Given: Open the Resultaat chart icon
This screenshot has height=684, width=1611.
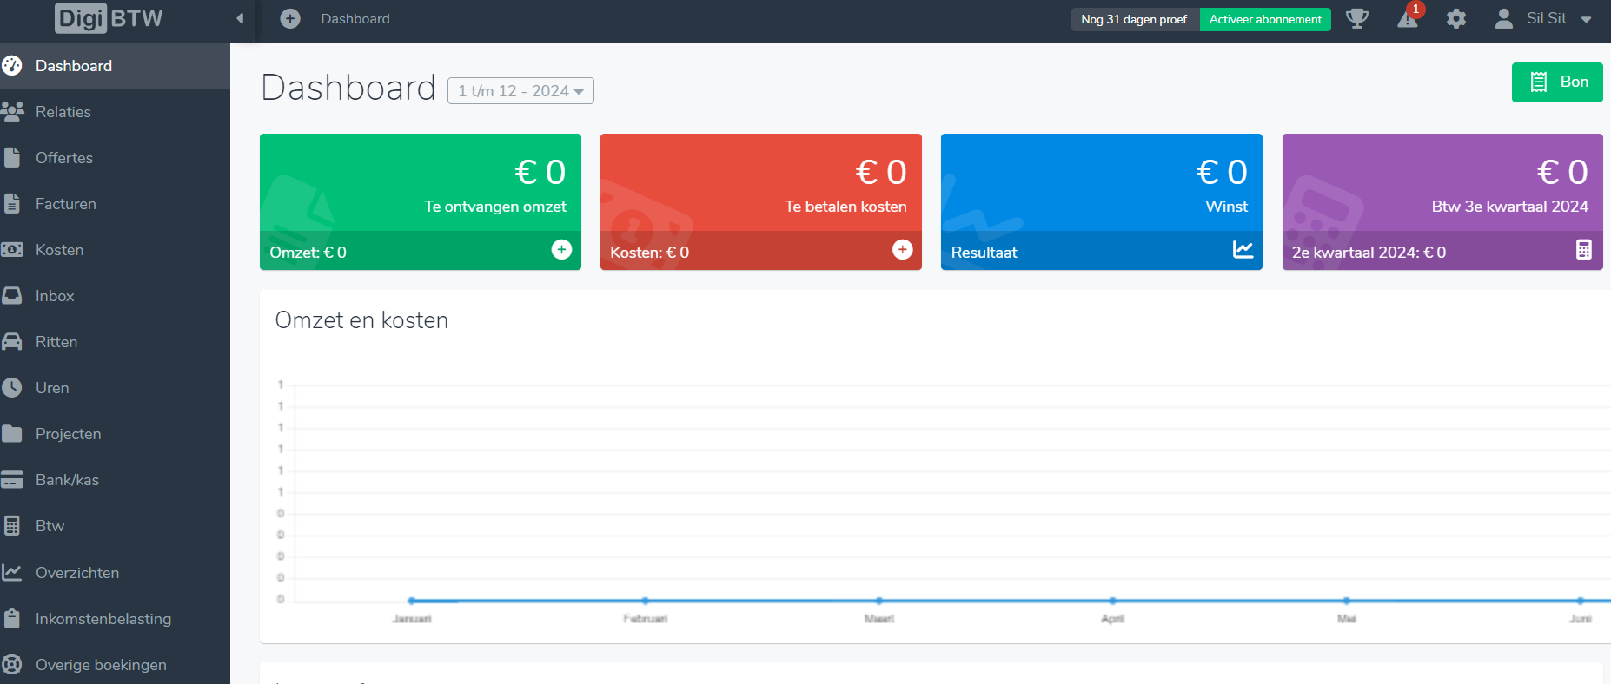Looking at the screenshot, I should pos(1243,250).
